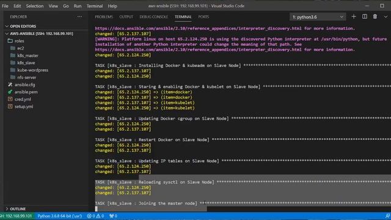Screen dimensions: 391x220
Task: Open setup.yml file
Action: [24, 106]
